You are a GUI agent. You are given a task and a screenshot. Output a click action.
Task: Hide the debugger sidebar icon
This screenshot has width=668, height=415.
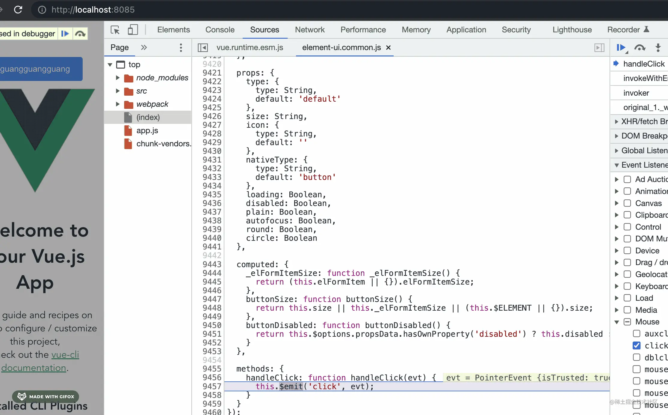click(599, 48)
